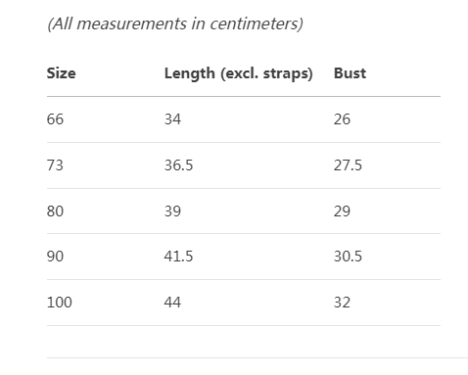Click the bust value 30.5
Viewport: 468px width, 375px height.
click(x=348, y=257)
